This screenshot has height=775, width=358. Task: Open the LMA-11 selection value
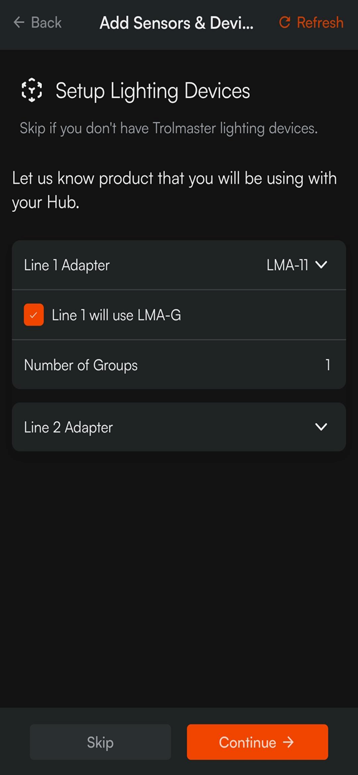click(287, 265)
